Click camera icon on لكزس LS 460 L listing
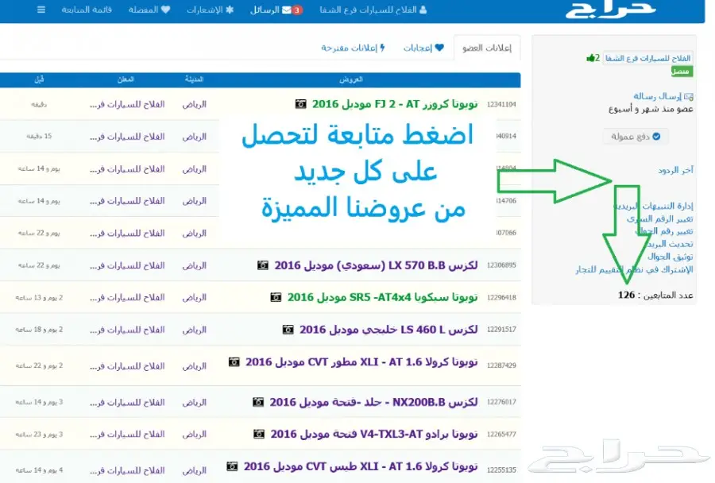Image resolution: width=715 pixels, height=483 pixels. point(288,330)
